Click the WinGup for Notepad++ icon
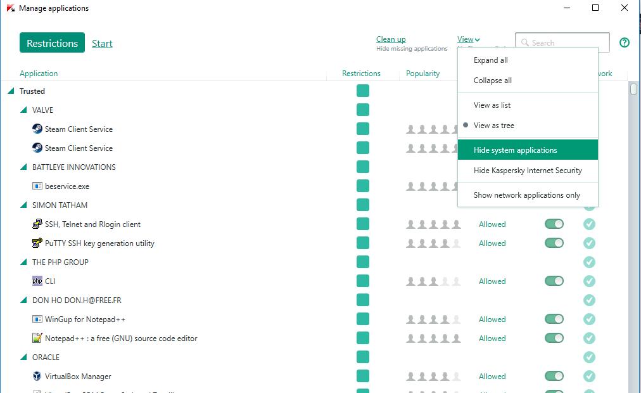The height and width of the screenshot is (393, 641). pyautogui.click(x=37, y=319)
